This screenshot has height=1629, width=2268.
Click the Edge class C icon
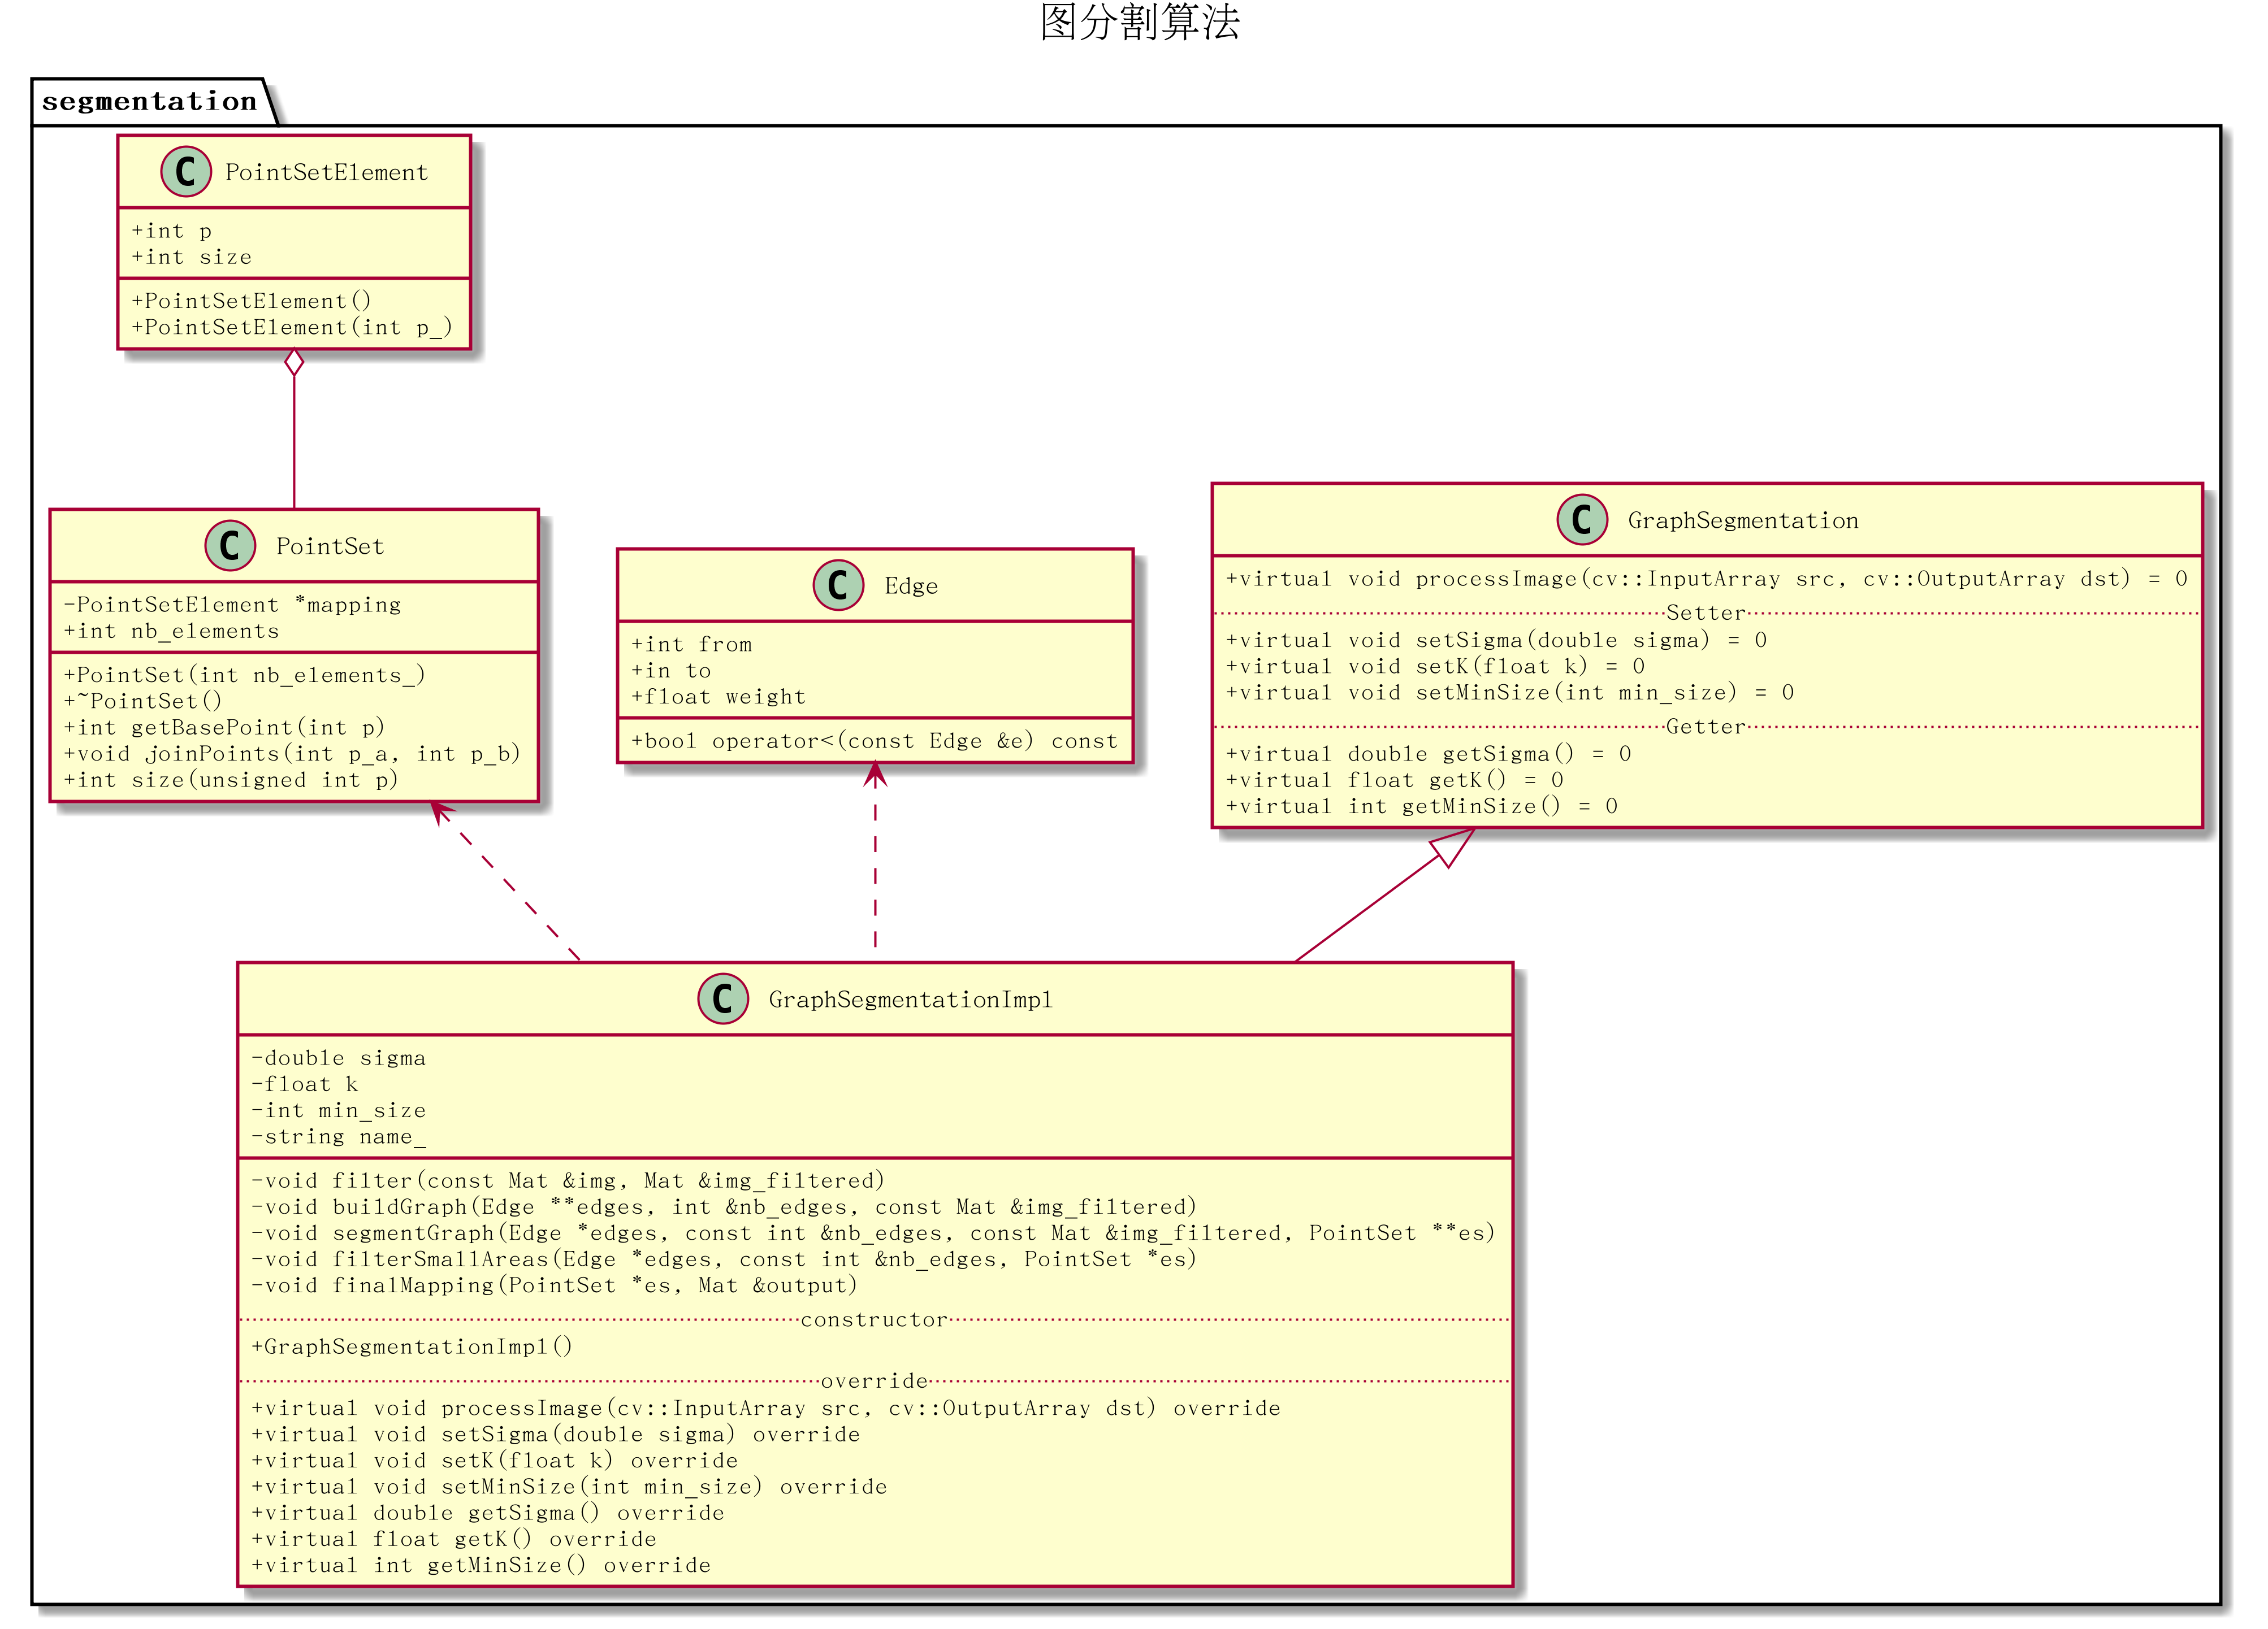tap(838, 585)
